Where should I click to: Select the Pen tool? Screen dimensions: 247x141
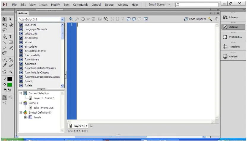(4, 37)
